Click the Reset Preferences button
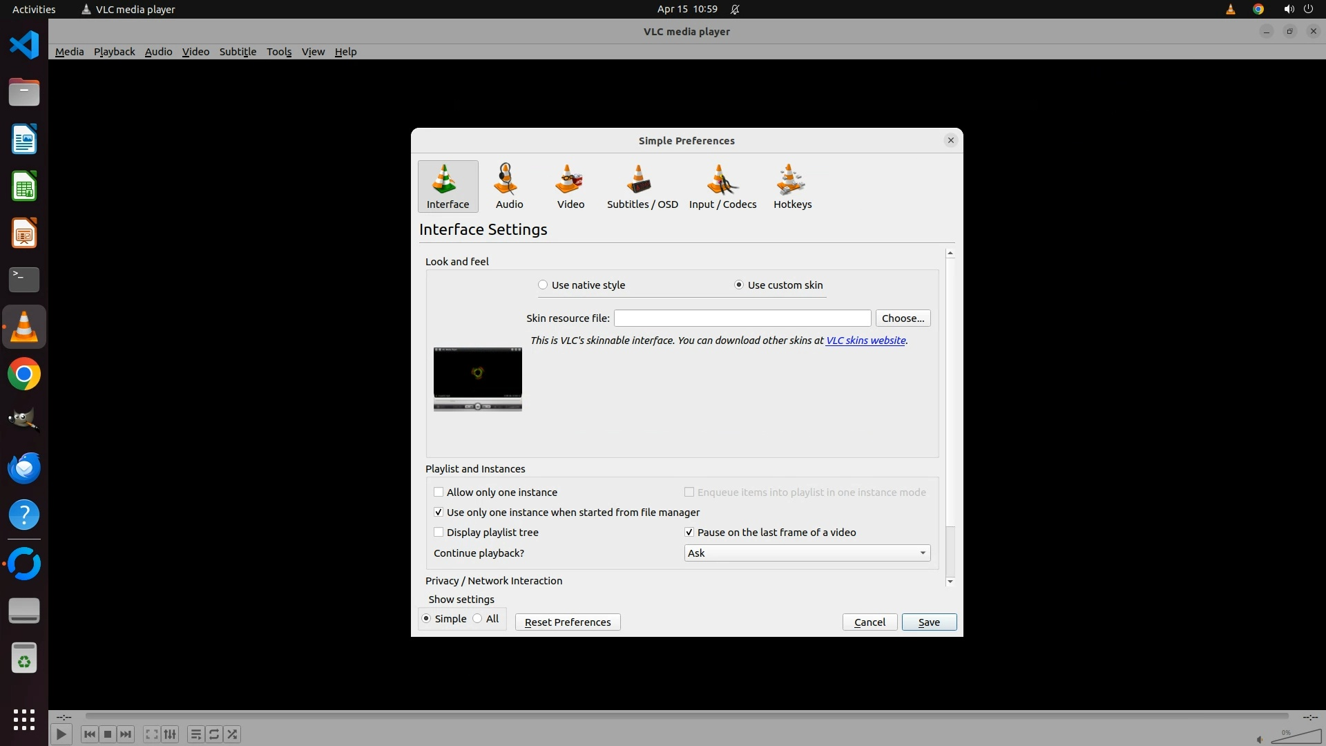The height and width of the screenshot is (746, 1326). click(567, 622)
